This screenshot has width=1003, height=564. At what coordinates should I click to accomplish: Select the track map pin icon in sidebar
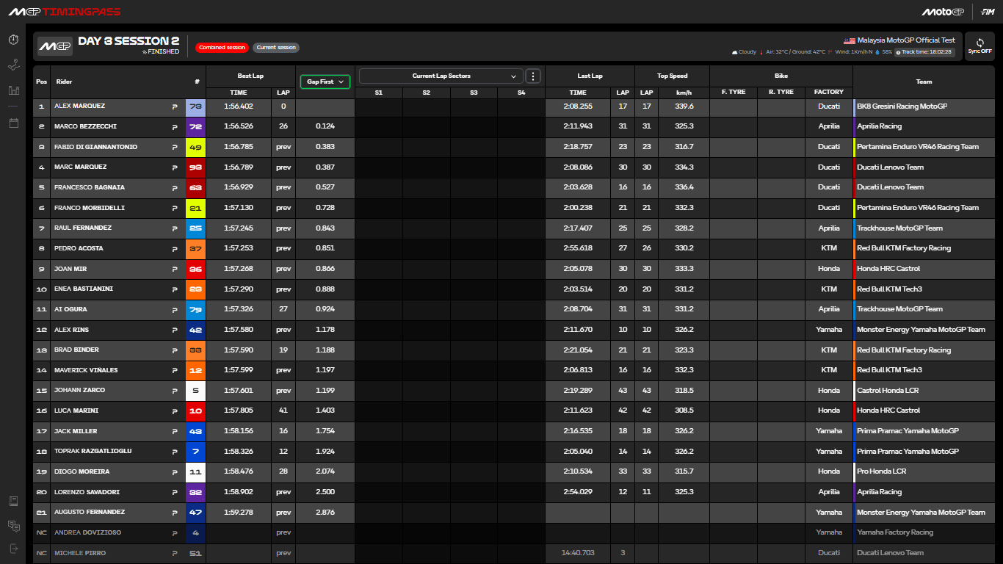[x=12, y=64]
